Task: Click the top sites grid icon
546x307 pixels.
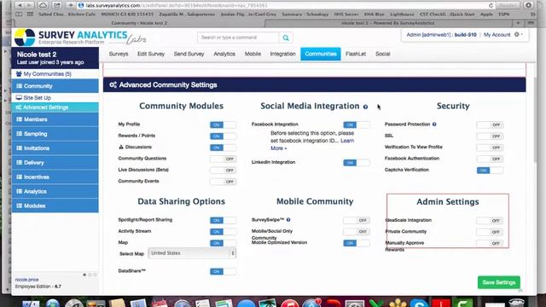Action: click(31, 14)
